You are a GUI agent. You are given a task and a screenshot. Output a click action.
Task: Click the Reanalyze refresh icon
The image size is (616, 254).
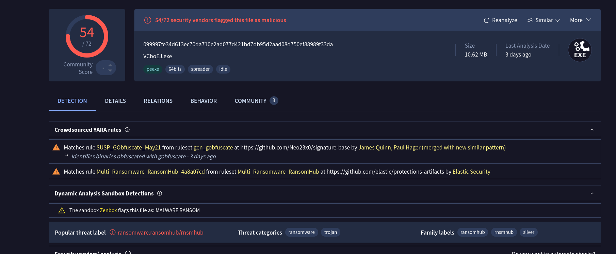[x=486, y=20]
